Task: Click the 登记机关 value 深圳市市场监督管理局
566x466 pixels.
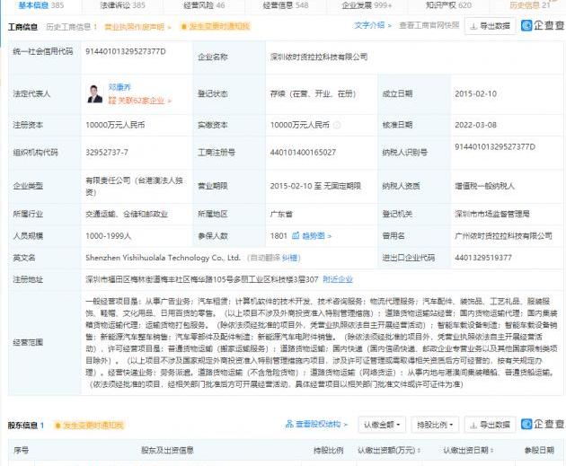Action: point(492,214)
